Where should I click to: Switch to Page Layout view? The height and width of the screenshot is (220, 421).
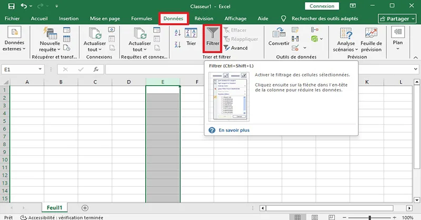coord(315,217)
